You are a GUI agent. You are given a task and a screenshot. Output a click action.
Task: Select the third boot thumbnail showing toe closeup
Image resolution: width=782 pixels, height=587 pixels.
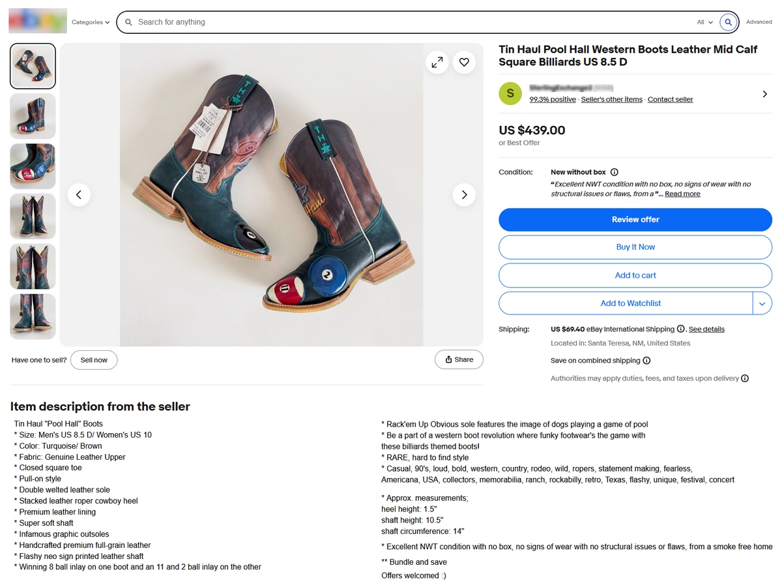[33, 166]
